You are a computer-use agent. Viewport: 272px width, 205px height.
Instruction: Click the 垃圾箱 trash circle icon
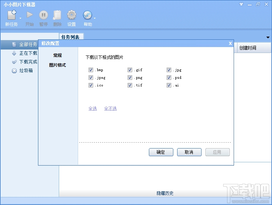[14, 71]
